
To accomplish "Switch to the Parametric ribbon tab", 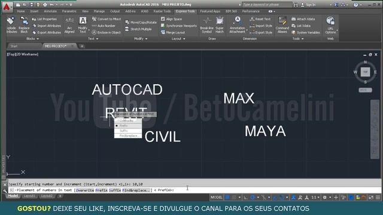I will (x=69, y=11).
